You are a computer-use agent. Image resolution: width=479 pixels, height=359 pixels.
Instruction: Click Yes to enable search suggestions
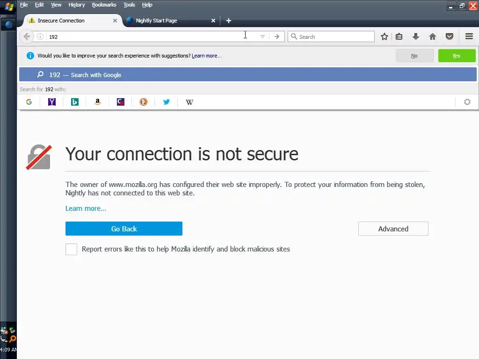point(457,56)
